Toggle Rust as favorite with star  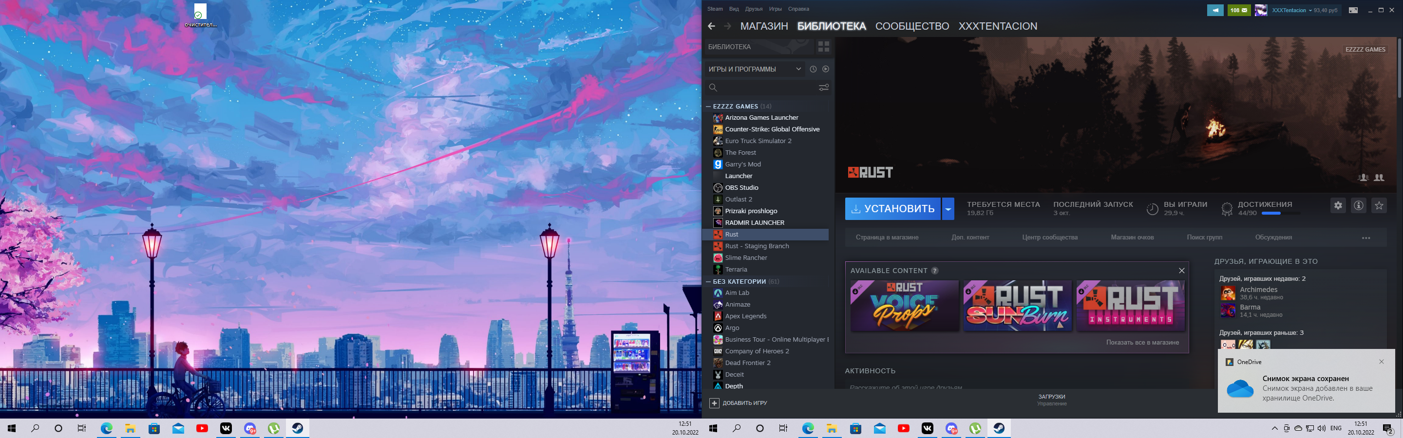[x=1379, y=206]
